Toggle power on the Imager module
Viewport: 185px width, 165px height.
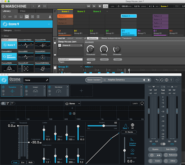pyautogui.click(x=26, y=87)
